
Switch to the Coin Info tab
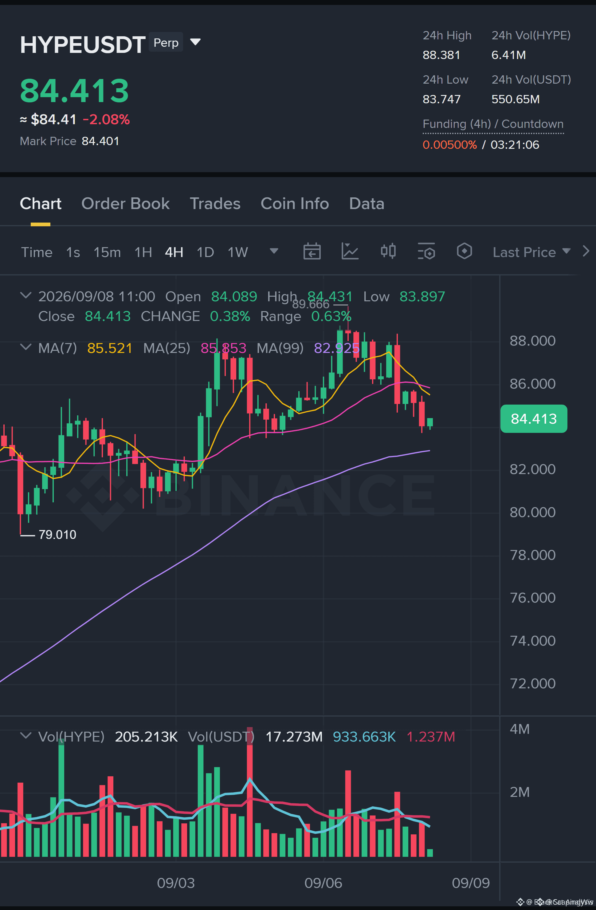[x=295, y=204]
